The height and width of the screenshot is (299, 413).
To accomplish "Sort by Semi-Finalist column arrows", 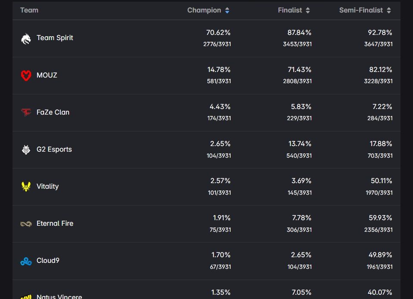I will [389, 10].
